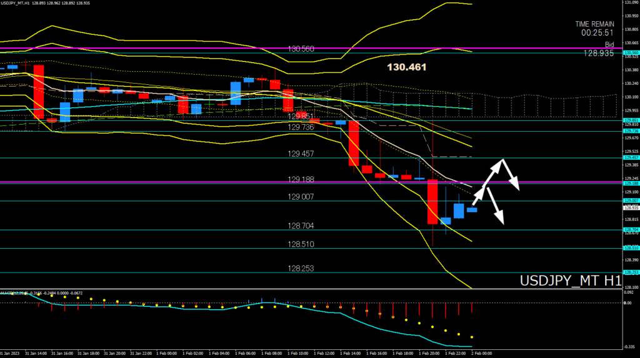Click the cyan 129.007 price-axis tag
This screenshot has width=640, height=358.
(x=631, y=201)
